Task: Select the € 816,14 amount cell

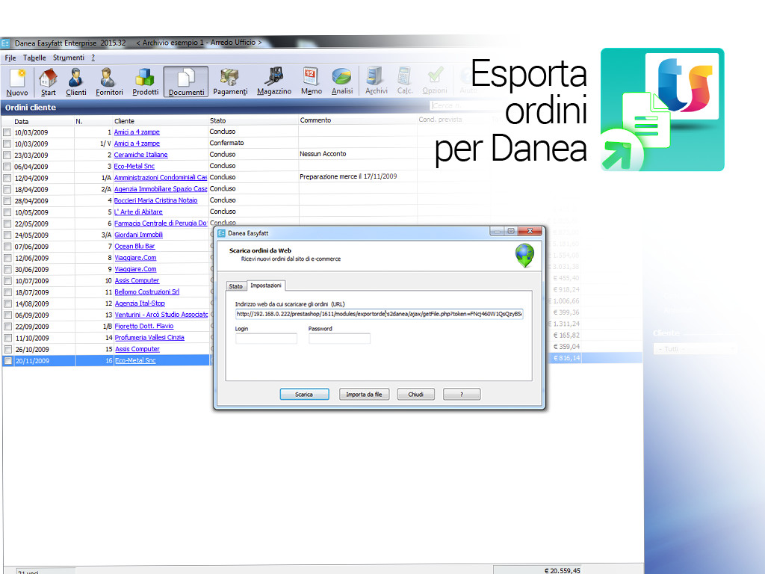Action: 566,358
